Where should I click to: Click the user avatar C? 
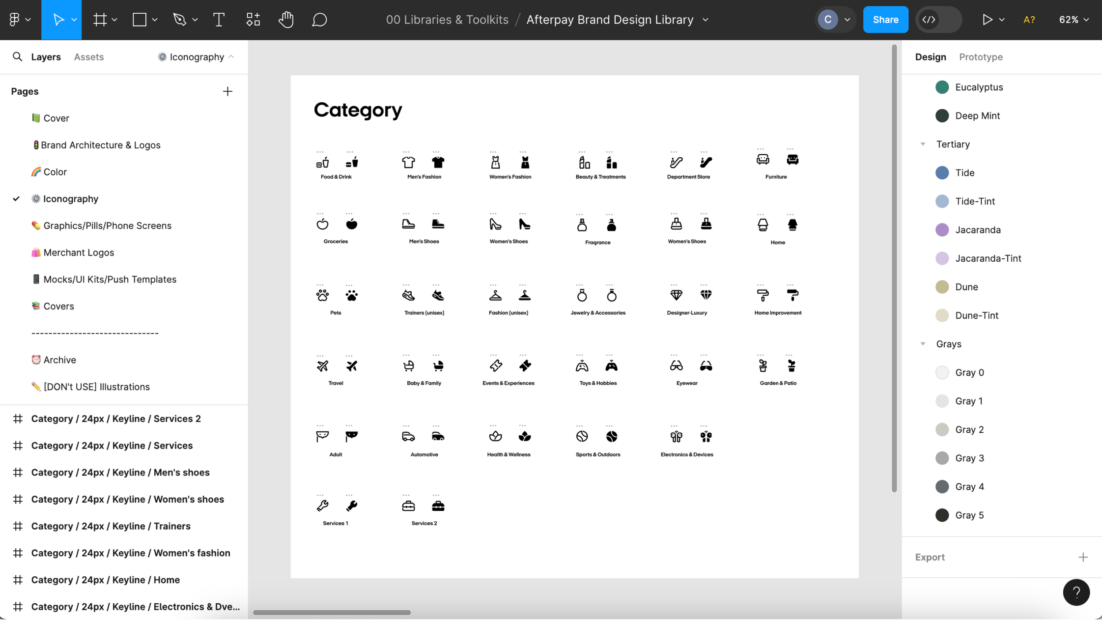click(827, 19)
